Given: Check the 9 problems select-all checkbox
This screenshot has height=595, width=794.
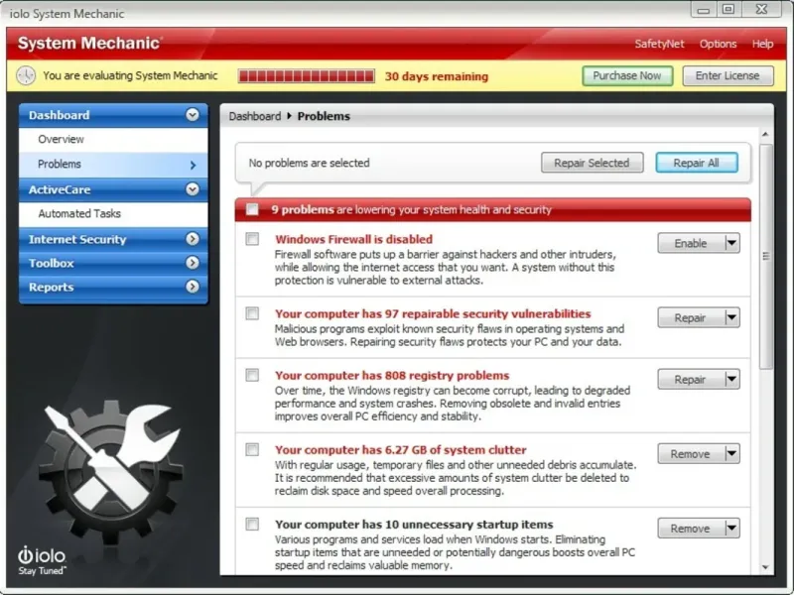Looking at the screenshot, I should pos(252,209).
